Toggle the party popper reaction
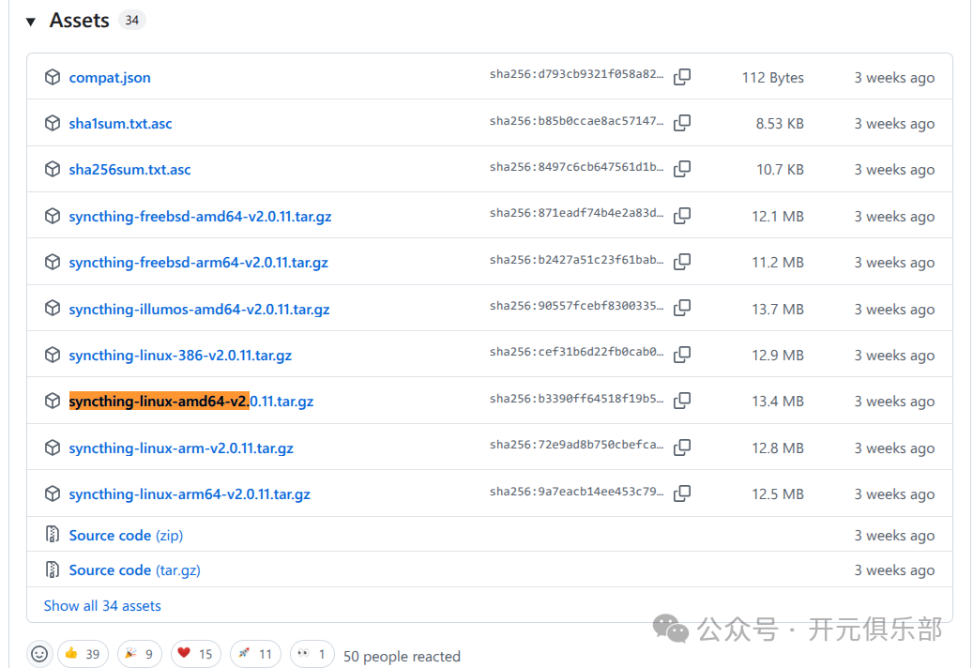Viewport: 973px width, 668px height. [x=139, y=654]
